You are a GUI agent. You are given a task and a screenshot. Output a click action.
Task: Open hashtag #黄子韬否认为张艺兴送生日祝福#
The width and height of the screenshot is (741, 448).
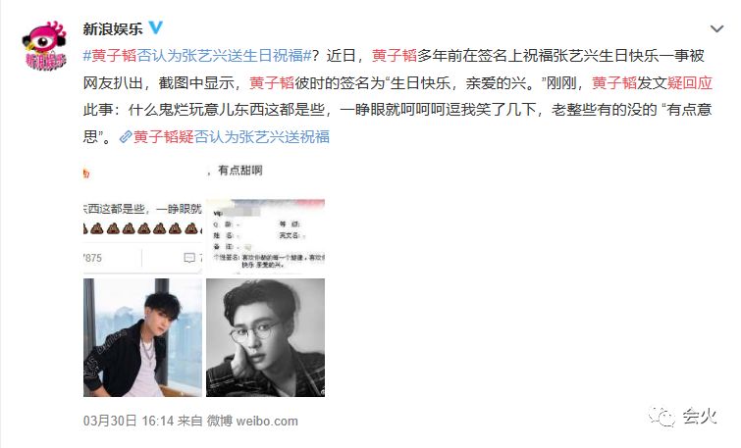click(197, 56)
